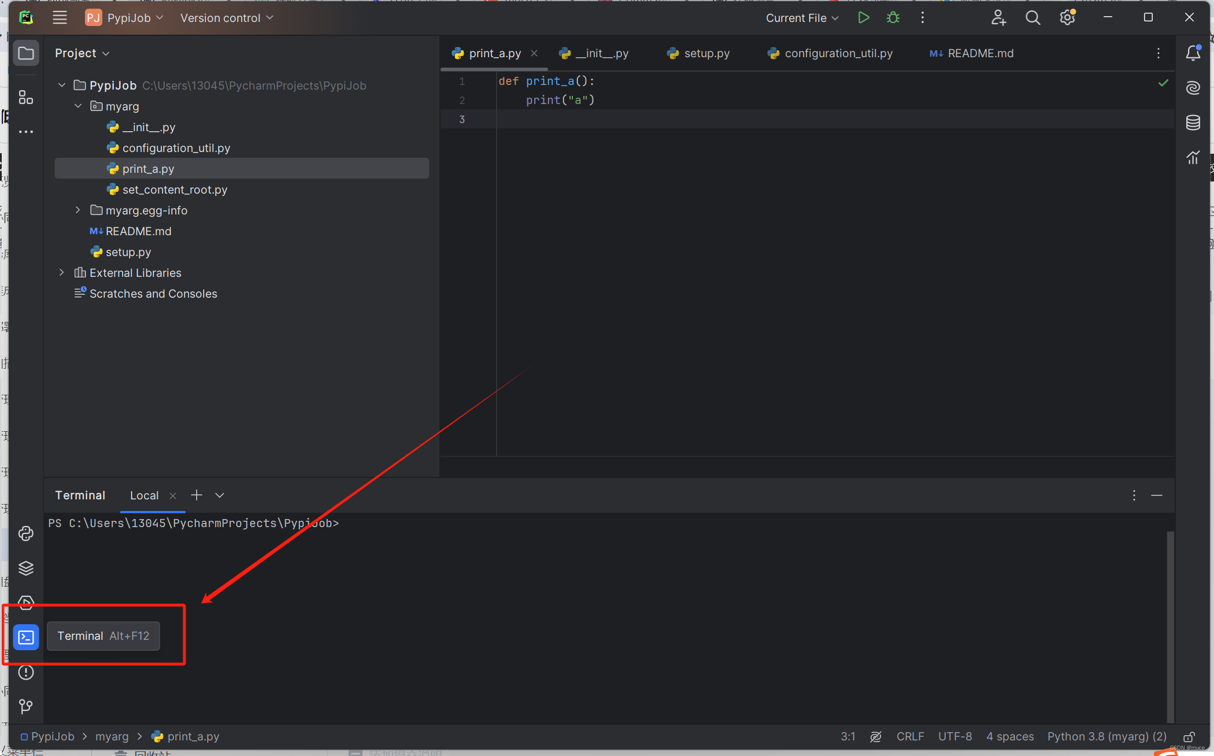Open the Git version control sidebar icon
Viewport: 1214px width, 756px height.
pyautogui.click(x=26, y=706)
